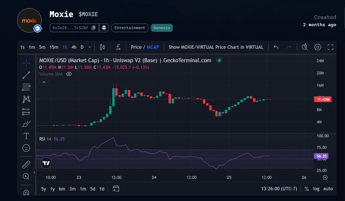Click the Moxie token logo
The height and width of the screenshot is (201, 345).
[29, 20]
